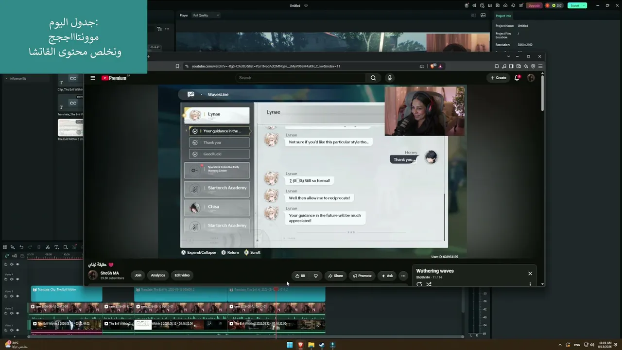
Task: Like the YouTube video with 88 likes
Action: (300, 276)
